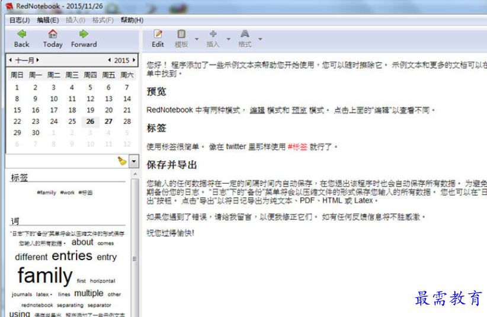Screen dimensions: 487x317
Task: Click the word 'family' in word cloud
Action: 45,275
